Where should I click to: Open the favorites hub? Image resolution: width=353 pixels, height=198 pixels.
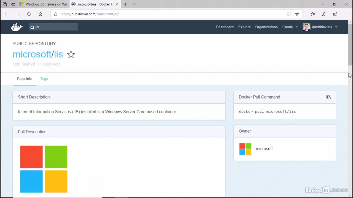pyautogui.click(x=312, y=14)
